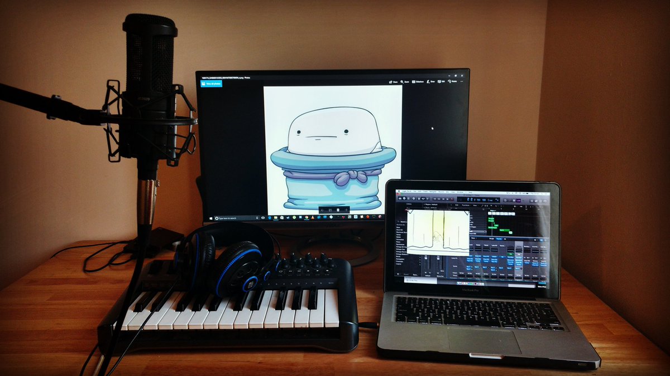Open Google Chrome from the taskbar
This screenshot has width=670, height=376.
pos(307,218)
